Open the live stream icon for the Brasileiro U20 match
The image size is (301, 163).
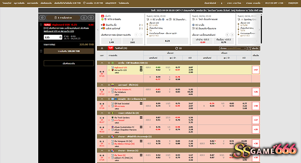[141, 70]
